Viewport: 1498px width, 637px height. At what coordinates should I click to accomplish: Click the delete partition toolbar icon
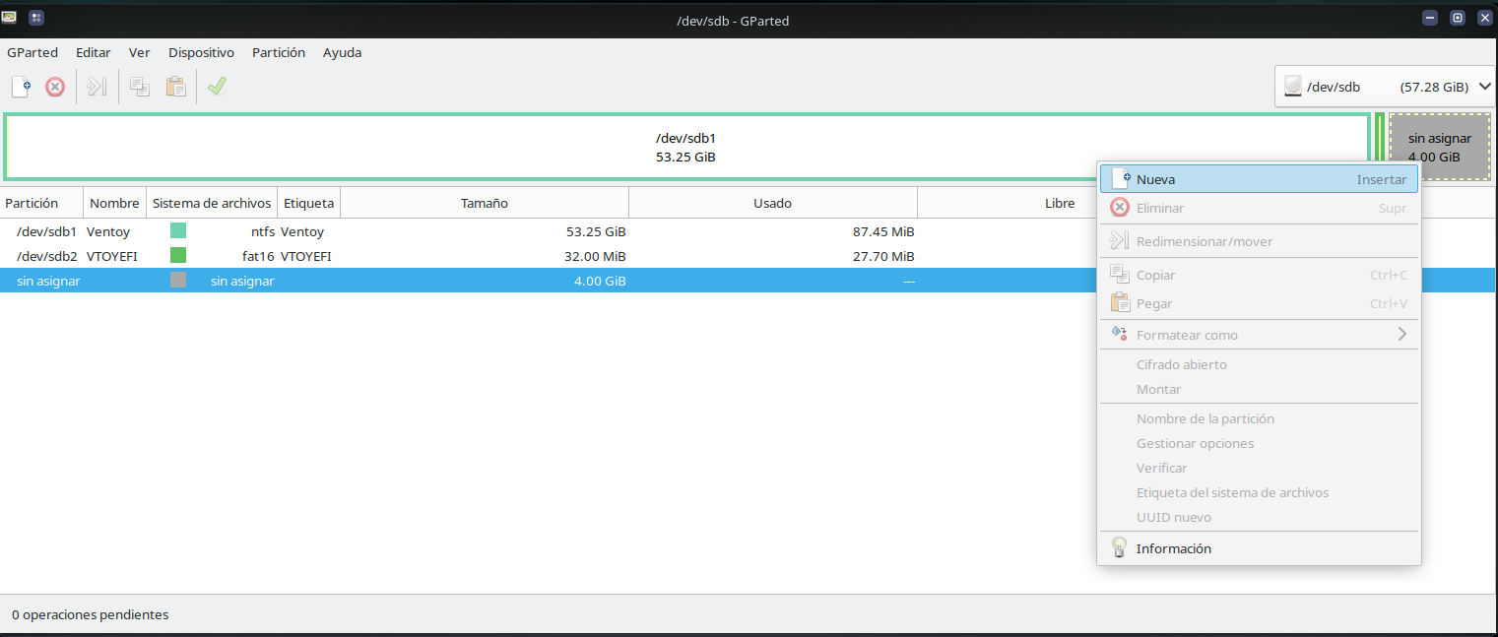click(x=55, y=87)
